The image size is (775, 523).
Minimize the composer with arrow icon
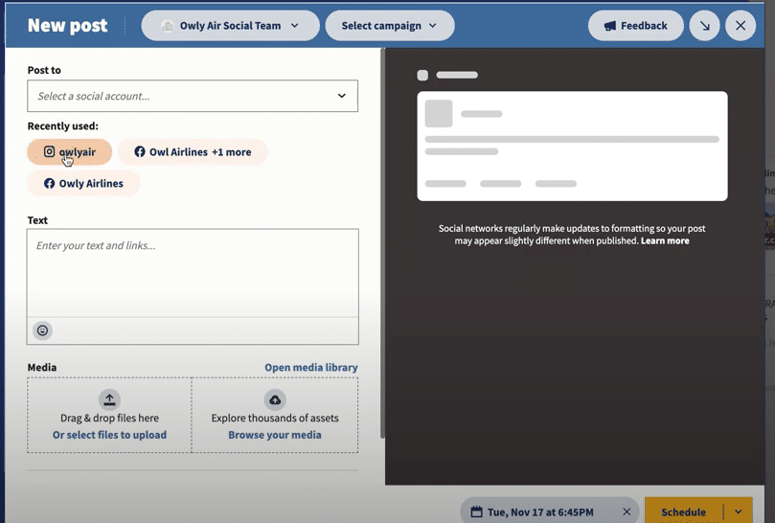(x=705, y=26)
